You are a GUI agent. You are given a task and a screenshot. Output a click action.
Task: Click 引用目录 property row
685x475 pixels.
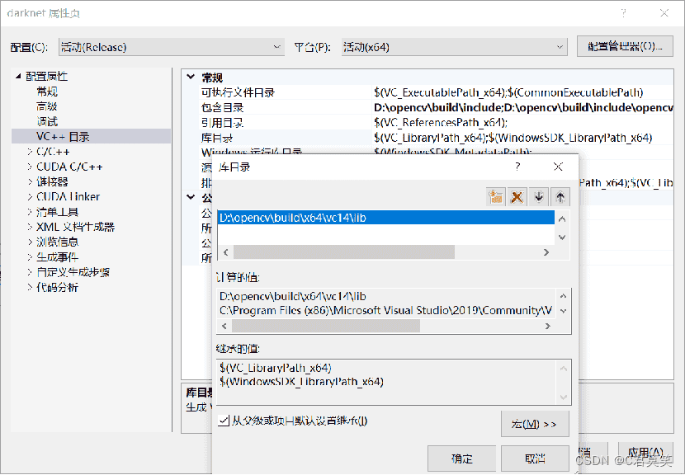pyautogui.click(x=436, y=123)
